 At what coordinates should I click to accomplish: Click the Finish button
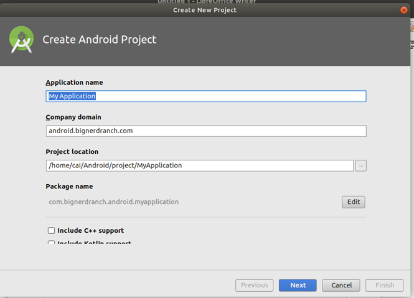(385, 286)
